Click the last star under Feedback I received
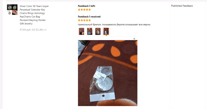207x109 pixels. (x=90, y=20)
